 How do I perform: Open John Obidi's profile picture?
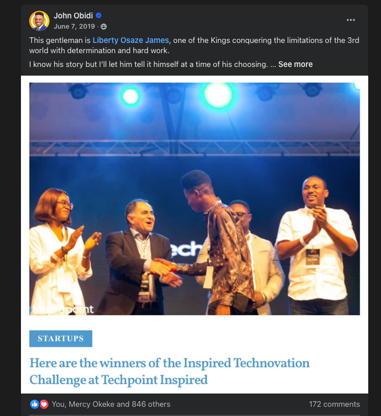click(x=39, y=20)
